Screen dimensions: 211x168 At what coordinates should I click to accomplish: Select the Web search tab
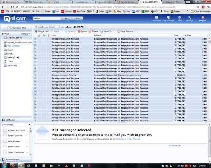click(77, 18)
